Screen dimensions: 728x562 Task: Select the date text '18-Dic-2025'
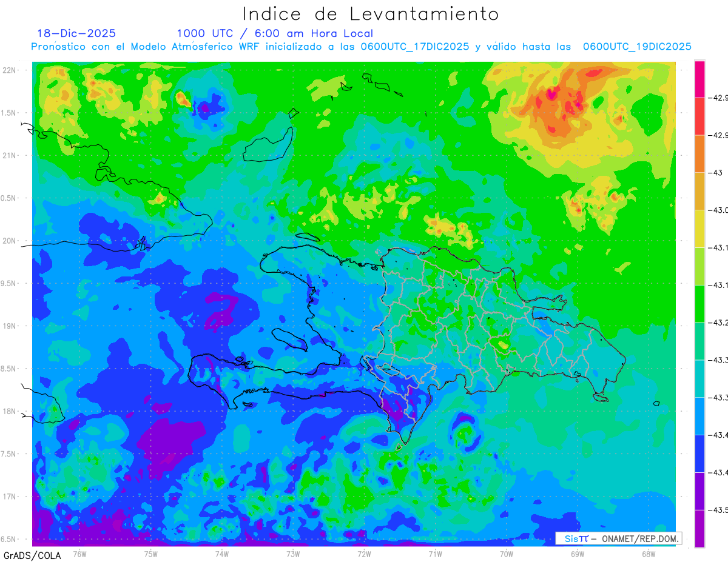pyautogui.click(x=76, y=33)
